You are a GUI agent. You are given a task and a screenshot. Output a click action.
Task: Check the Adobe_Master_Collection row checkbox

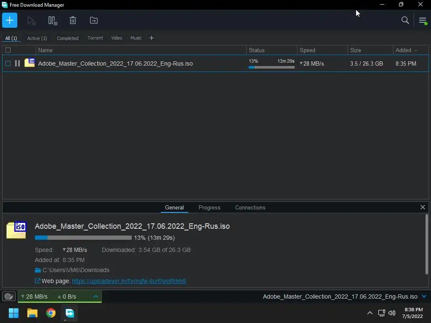[x=8, y=64]
